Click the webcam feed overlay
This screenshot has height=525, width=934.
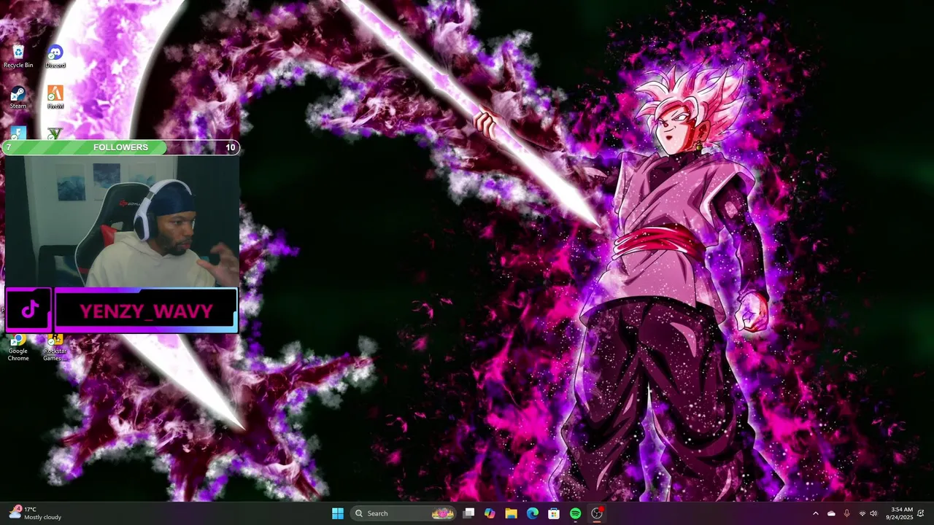[122, 221]
